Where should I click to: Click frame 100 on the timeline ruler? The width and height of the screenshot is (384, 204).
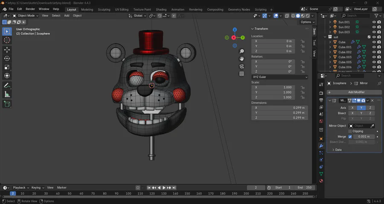128,193
